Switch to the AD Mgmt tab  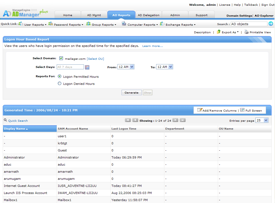point(94,15)
